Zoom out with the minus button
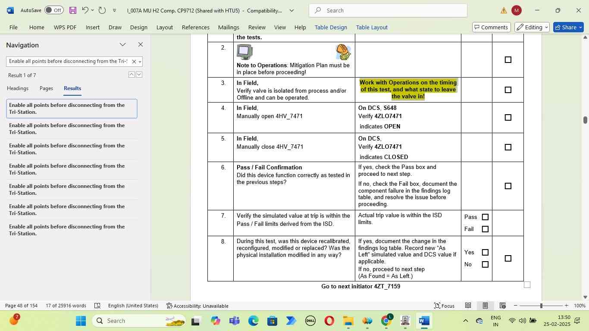589x331 pixels. click(515, 306)
